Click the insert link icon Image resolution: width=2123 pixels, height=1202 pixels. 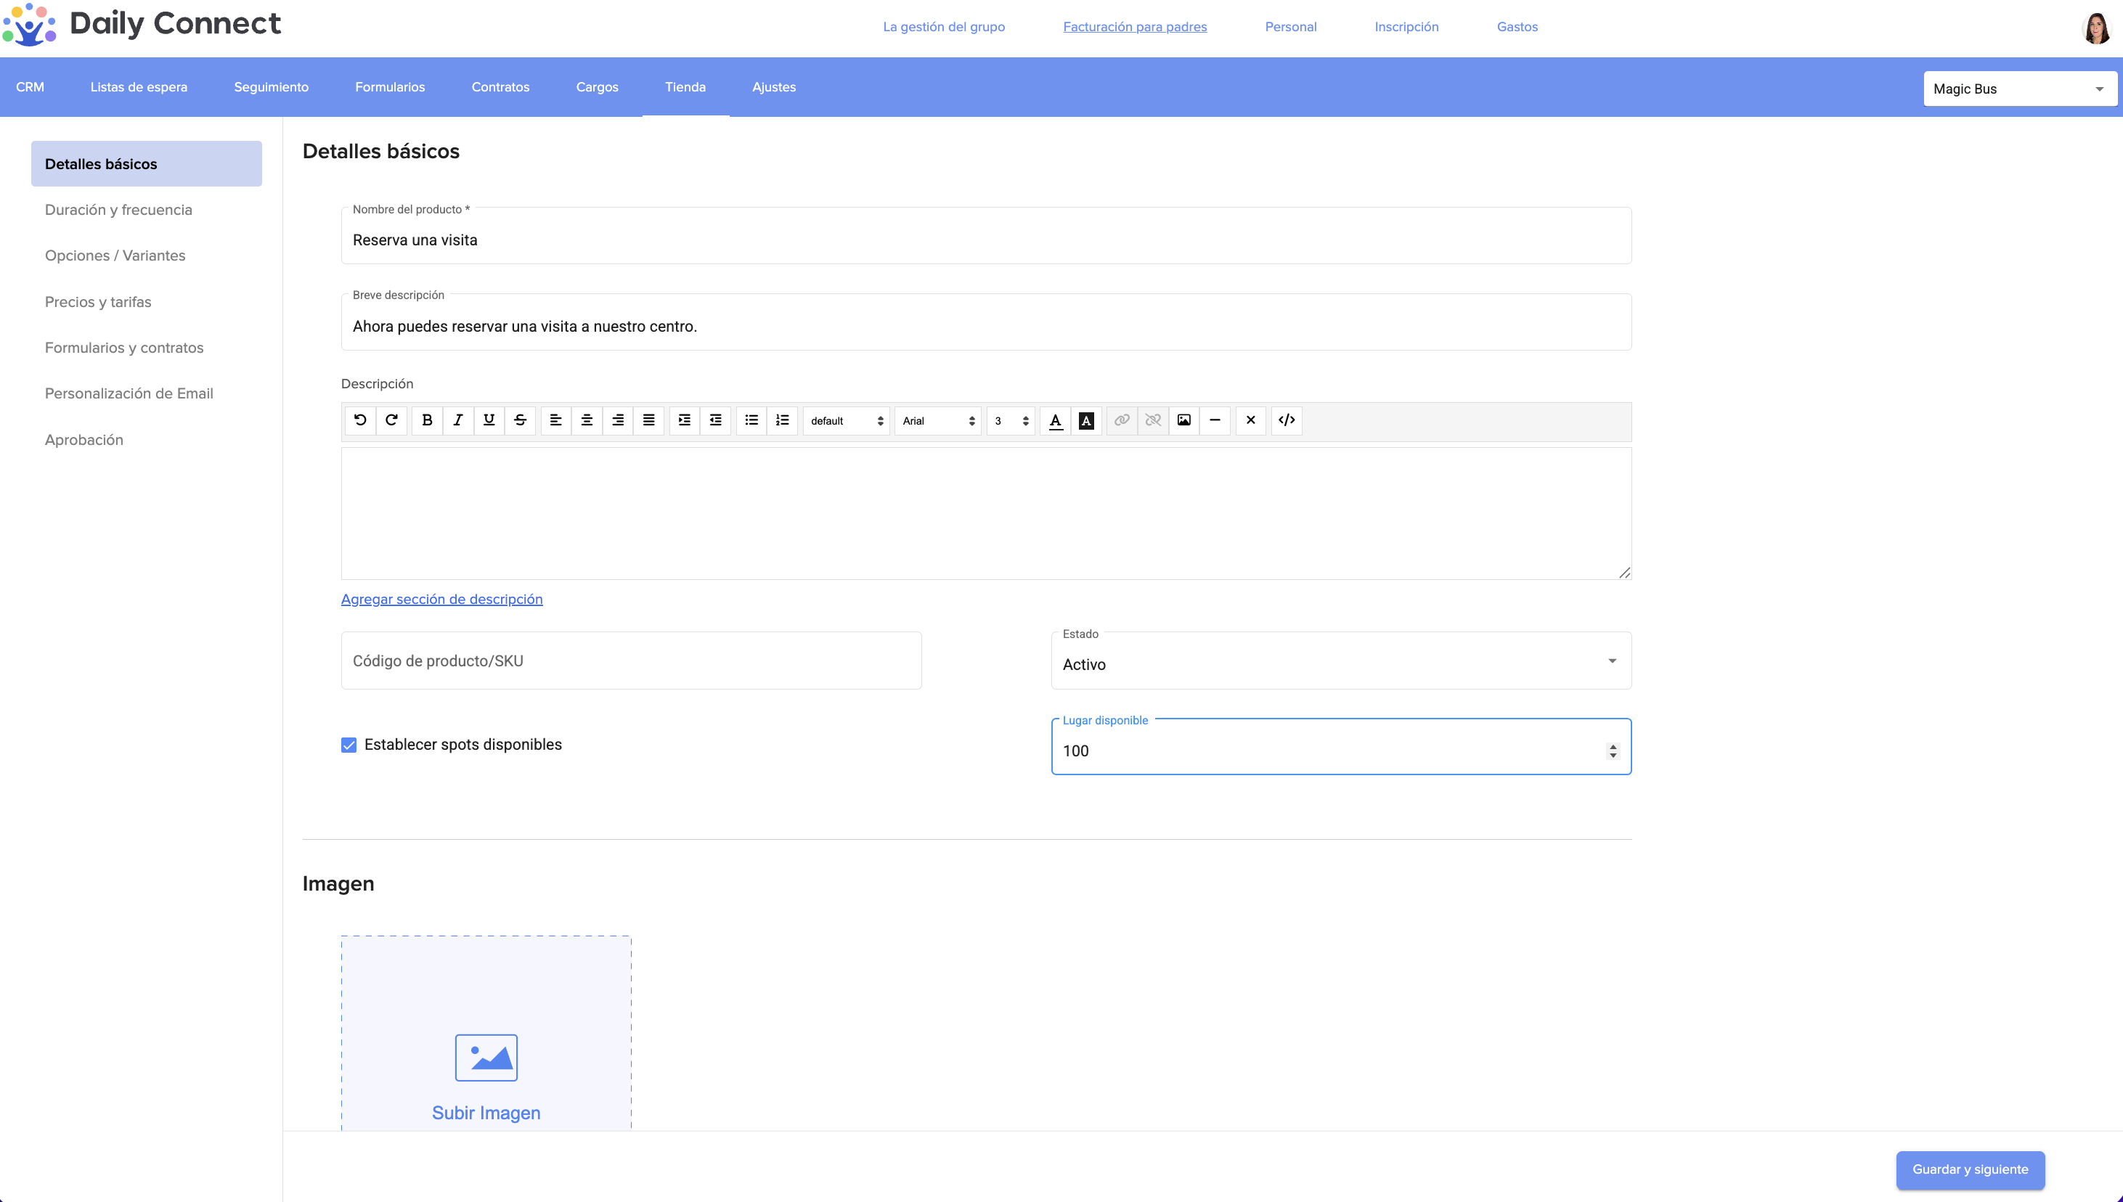[1121, 420]
